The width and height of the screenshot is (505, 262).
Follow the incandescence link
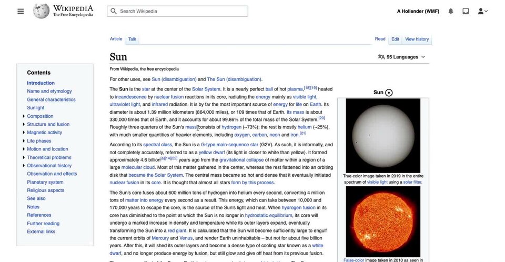(130, 97)
